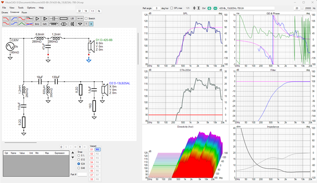Screen dimensions: 317x183
Task: Click the Ref angle input field
Action: point(157,8)
